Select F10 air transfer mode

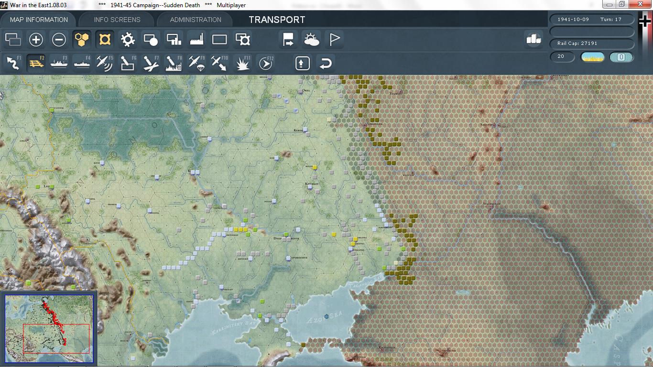(x=219, y=63)
